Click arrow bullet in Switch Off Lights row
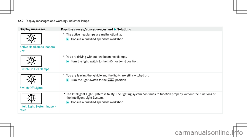This screenshot has width=247, height=137. click(68, 80)
